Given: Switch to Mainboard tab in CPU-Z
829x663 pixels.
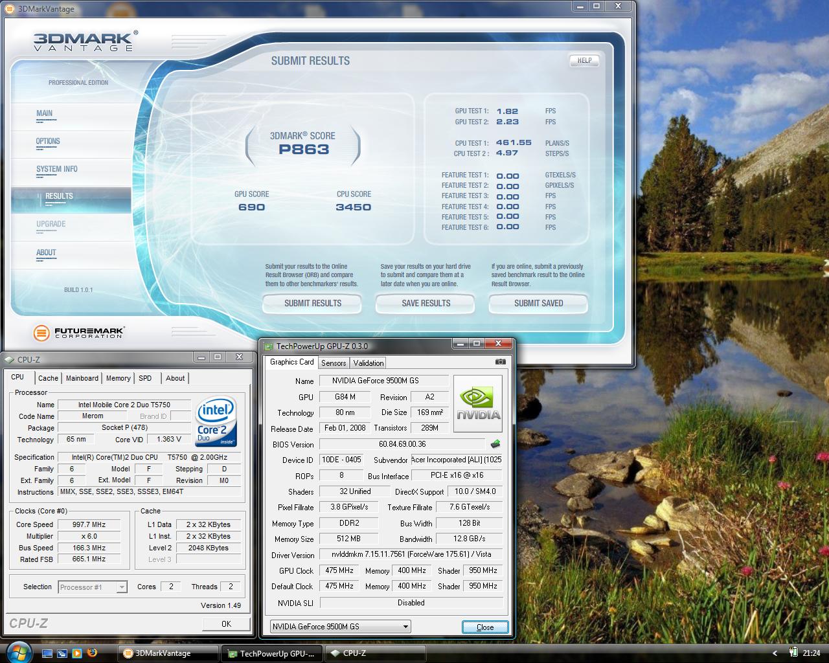Looking at the screenshot, I should tap(82, 378).
